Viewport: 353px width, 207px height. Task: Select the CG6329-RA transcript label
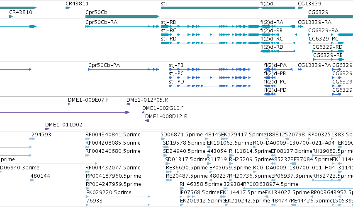(323, 31)
